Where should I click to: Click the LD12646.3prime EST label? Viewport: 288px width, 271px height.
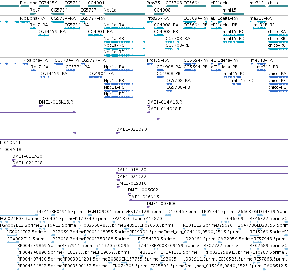[x=182, y=212]
